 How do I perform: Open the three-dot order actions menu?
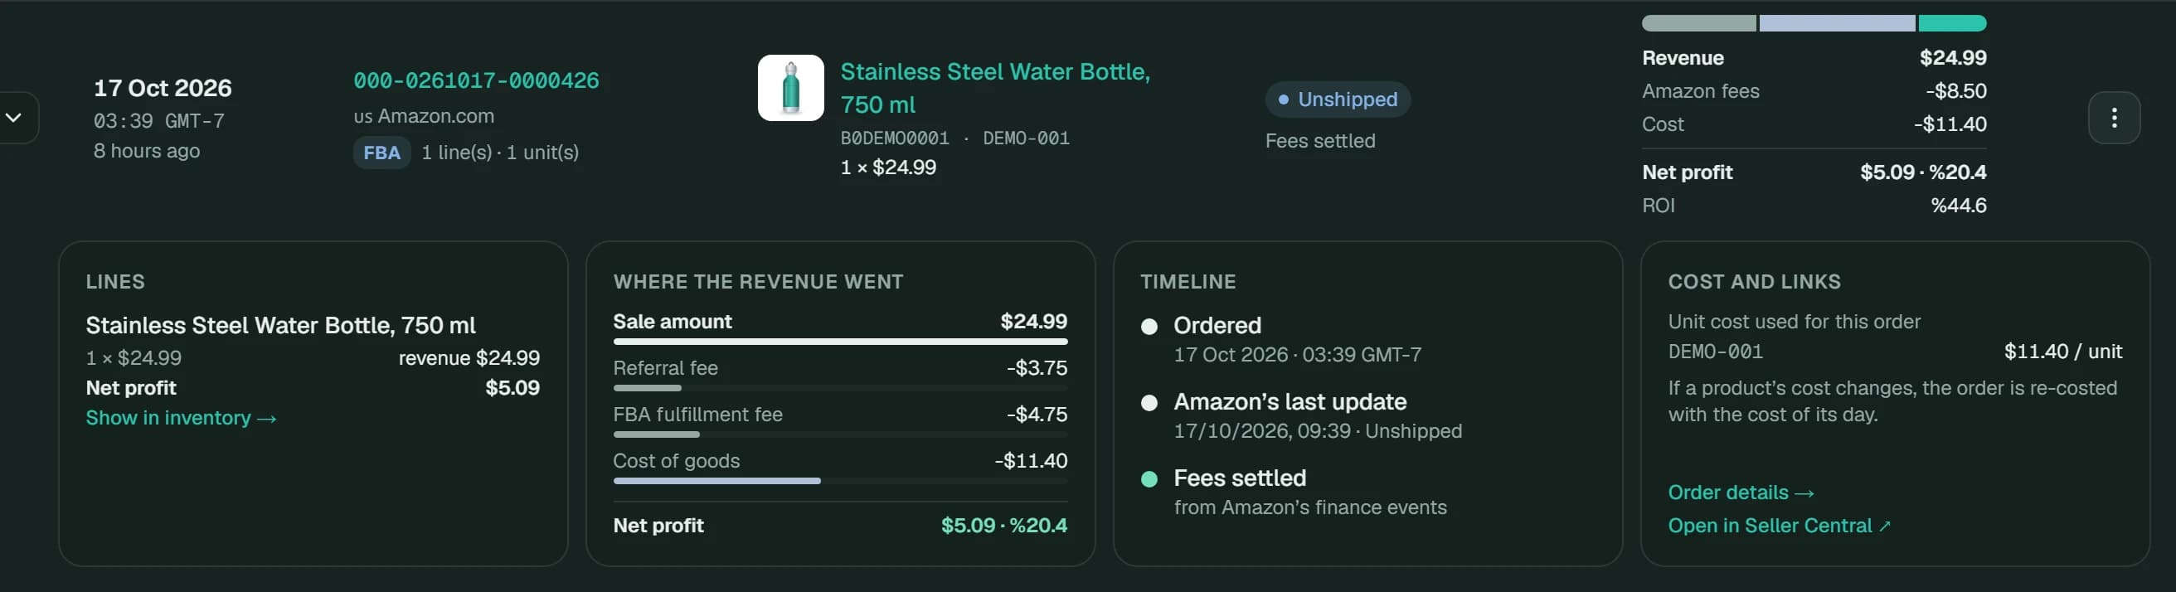(x=2114, y=118)
